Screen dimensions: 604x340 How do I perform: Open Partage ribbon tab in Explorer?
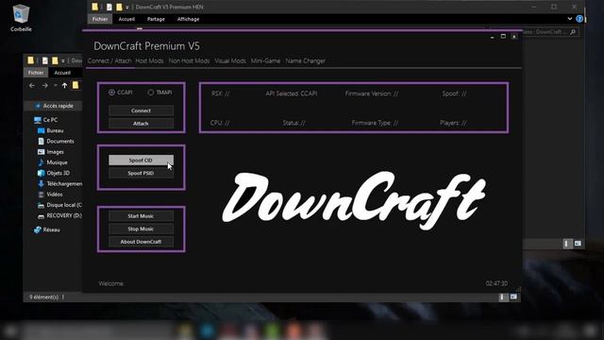156,19
